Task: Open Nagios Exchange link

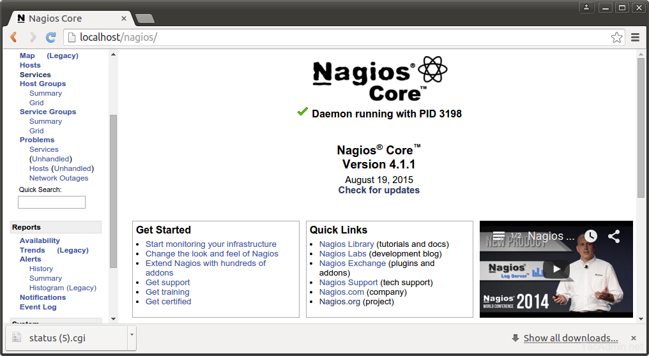Action: coord(352,263)
